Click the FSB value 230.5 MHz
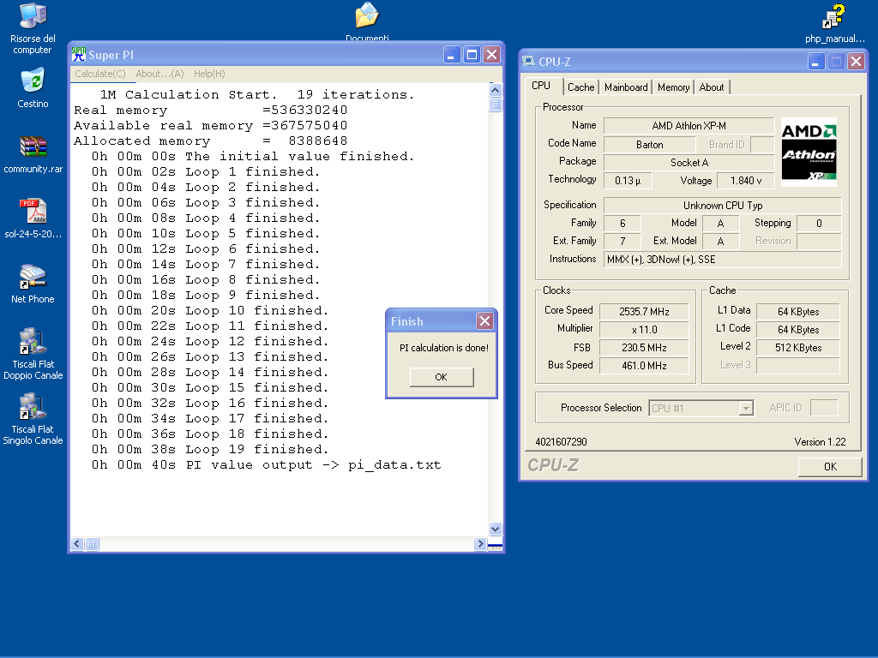878x658 pixels. (644, 348)
